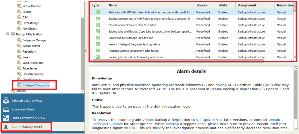Sort alarms by Source column header
Screen dimensions: 299x134
[205, 5]
